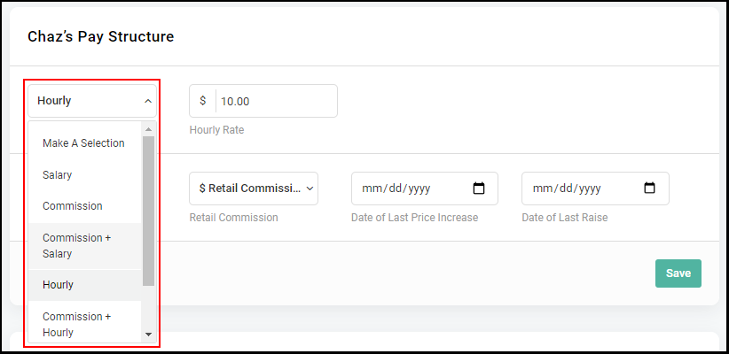Click the dollar sign icon in Hourly Rate
The height and width of the screenshot is (354, 729).
point(203,101)
